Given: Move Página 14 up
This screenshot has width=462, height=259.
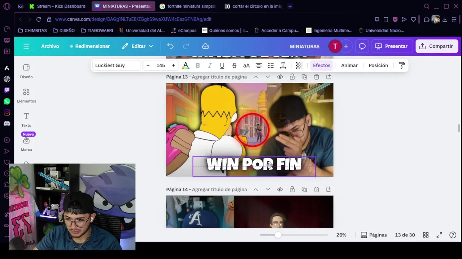Looking at the screenshot, I should point(256,190).
